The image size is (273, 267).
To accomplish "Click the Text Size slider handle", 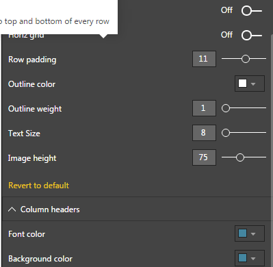I will pos(226,133).
